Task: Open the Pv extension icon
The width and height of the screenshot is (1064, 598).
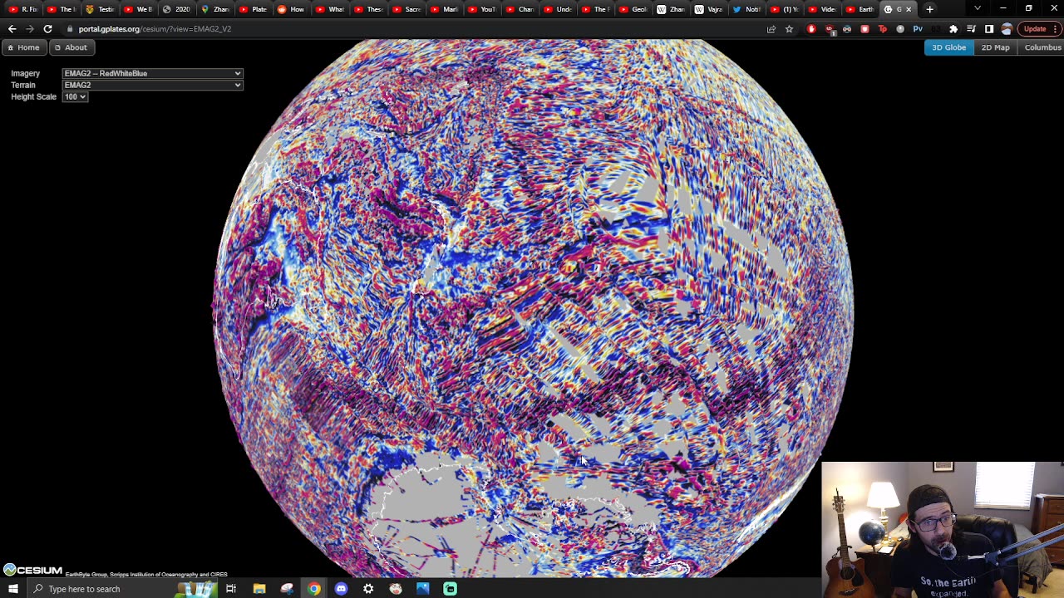Action: pos(918,29)
